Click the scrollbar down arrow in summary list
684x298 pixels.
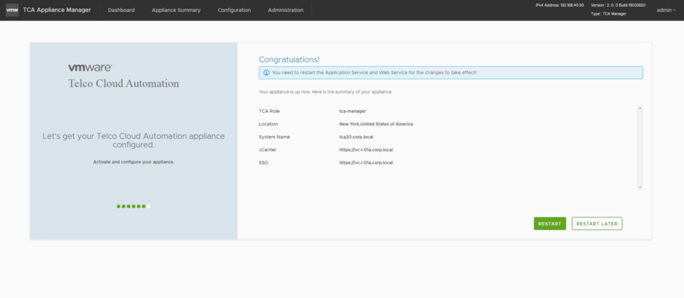pyautogui.click(x=640, y=187)
